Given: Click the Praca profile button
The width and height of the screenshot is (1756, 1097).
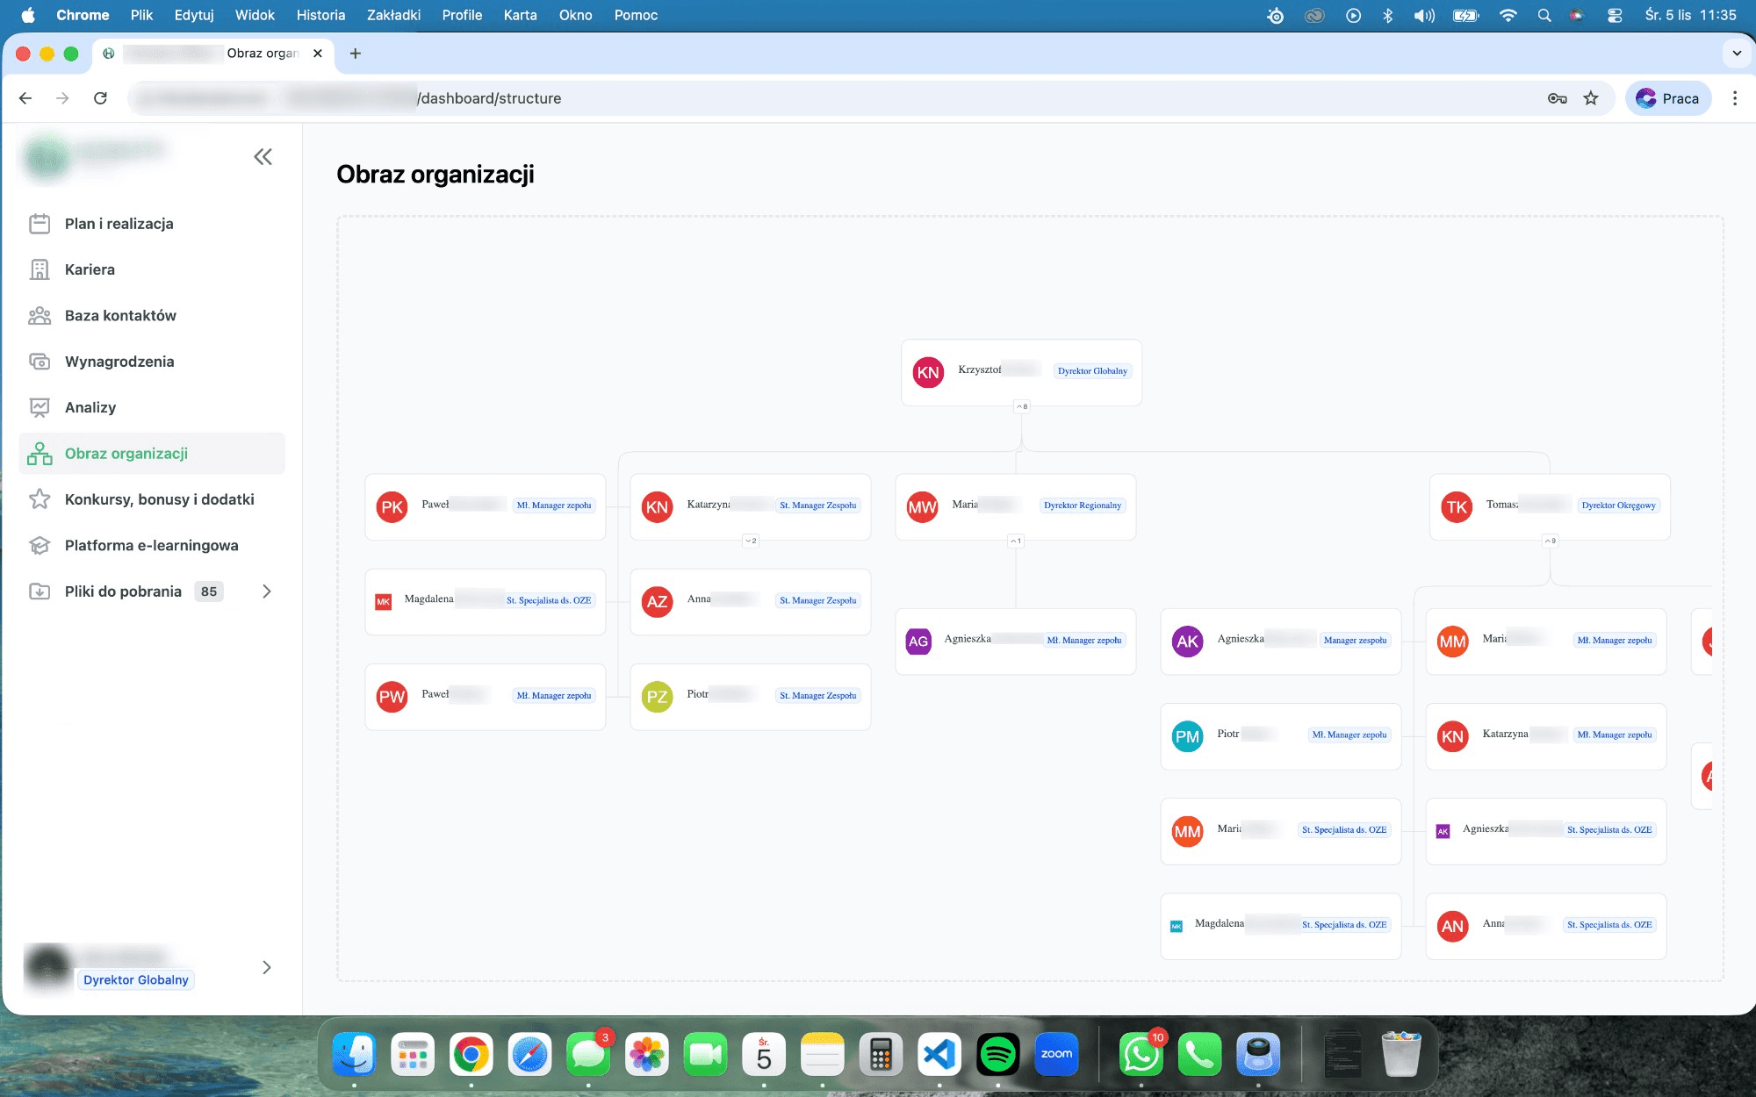Looking at the screenshot, I should 1668,98.
